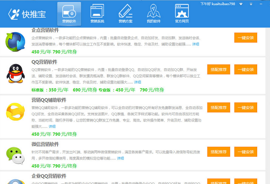Click the 企点营销软件 globe icon
This screenshot has height=184, width=270.
(x=15, y=42)
